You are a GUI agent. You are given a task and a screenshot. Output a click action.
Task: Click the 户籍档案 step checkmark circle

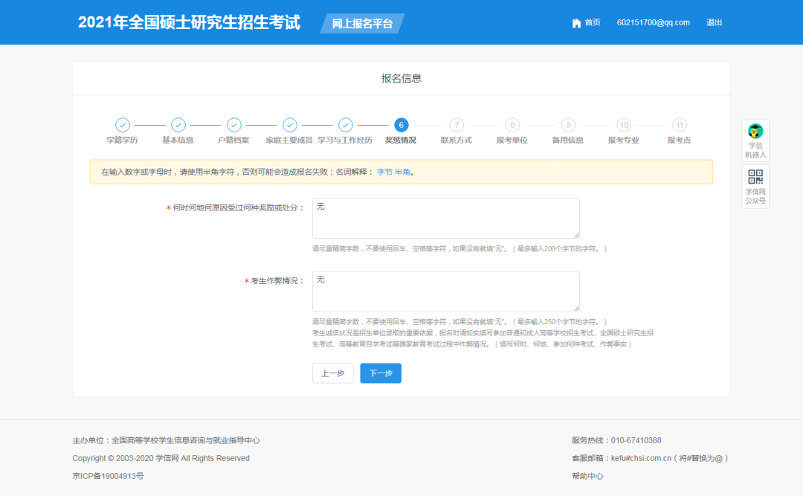[233, 125]
